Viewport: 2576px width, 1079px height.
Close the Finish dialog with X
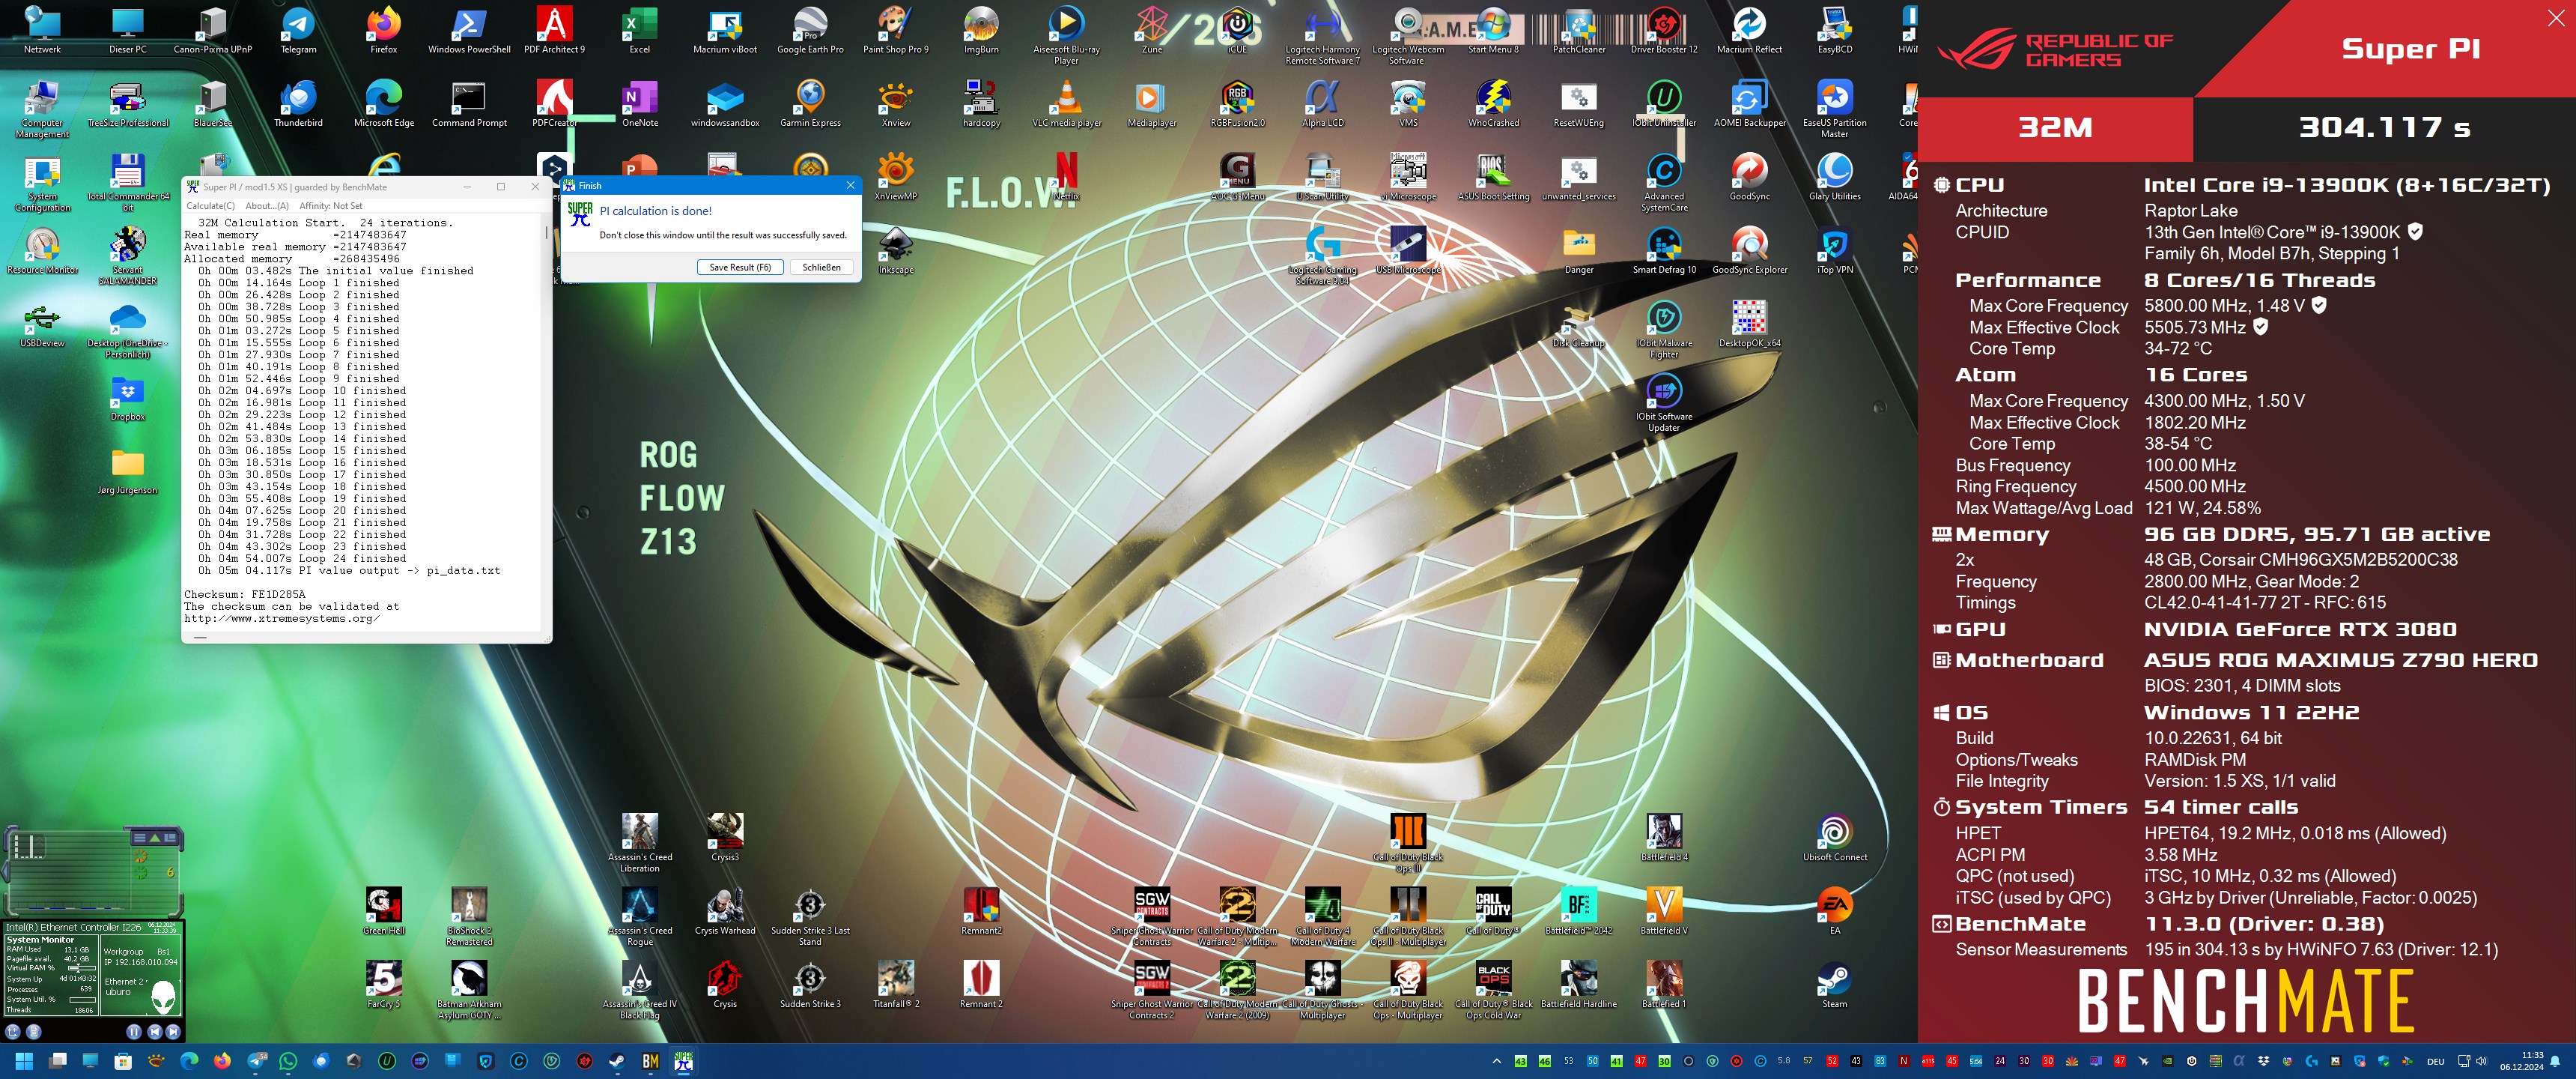pyautogui.click(x=850, y=185)
